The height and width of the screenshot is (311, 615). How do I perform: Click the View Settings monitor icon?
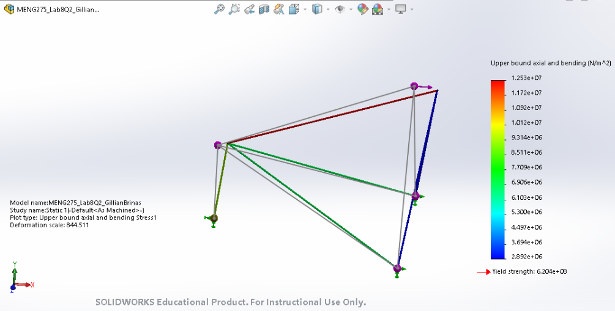(x=400, y=9)
